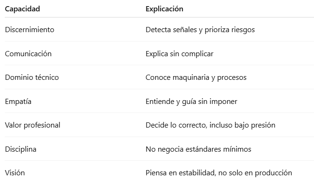Click 'Conoce maquinaria y procesos' text
This screenshot has height=189, width=314.
[x=196, y=77]
